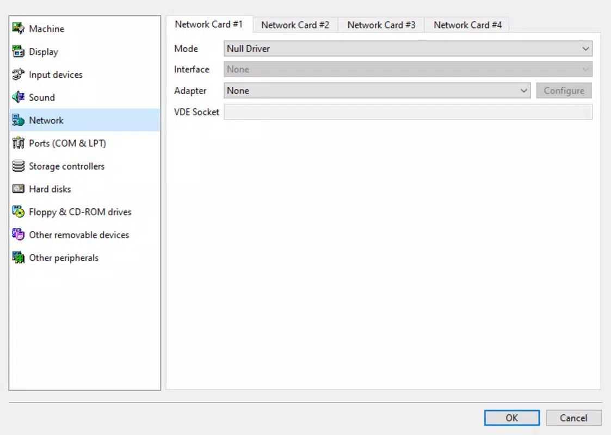
Task: Click the Floppy & CD-ROM drives icon
Action: (x=18, y=212)
